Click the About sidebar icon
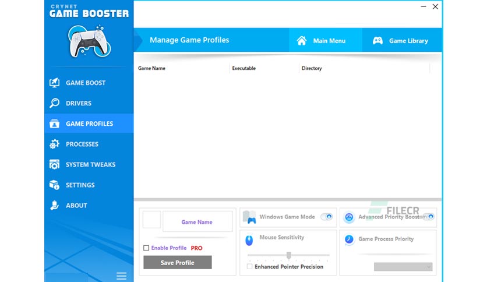The image size is (487, 282). tap(54, 205)
